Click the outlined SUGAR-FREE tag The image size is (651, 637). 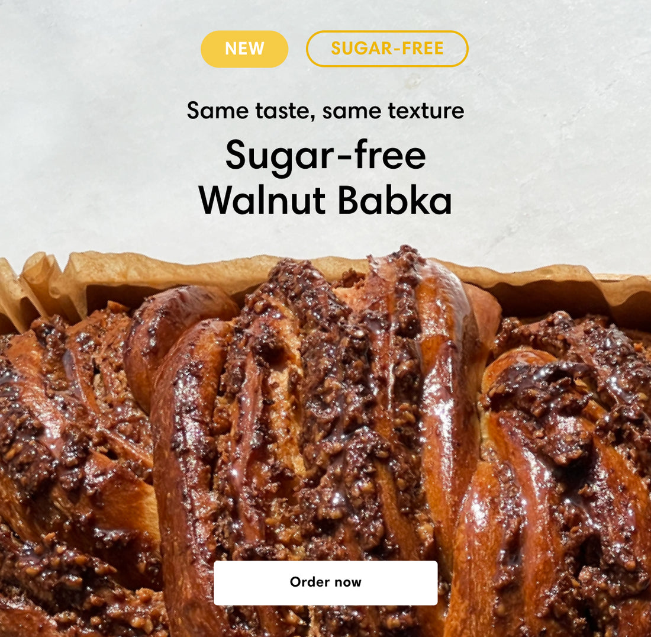[387, 49]
